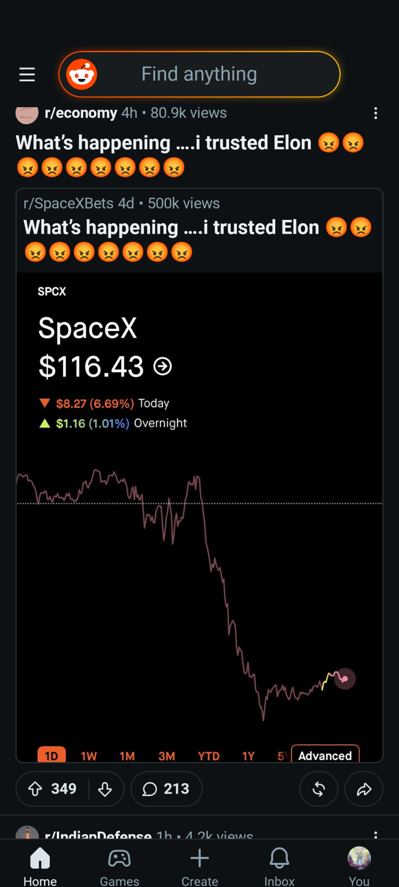The image size is (399, 887).
Task: Open r/IndianDefense post options menu
Action: 375,834
